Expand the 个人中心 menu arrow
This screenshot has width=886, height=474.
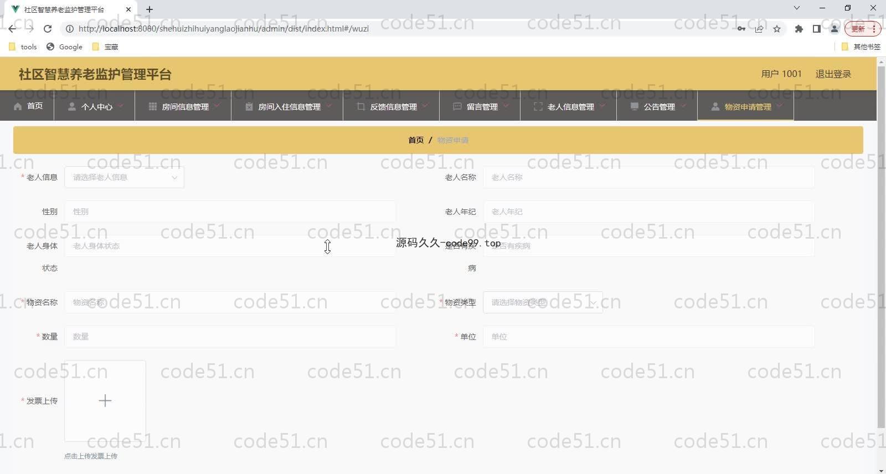(121, 106)
